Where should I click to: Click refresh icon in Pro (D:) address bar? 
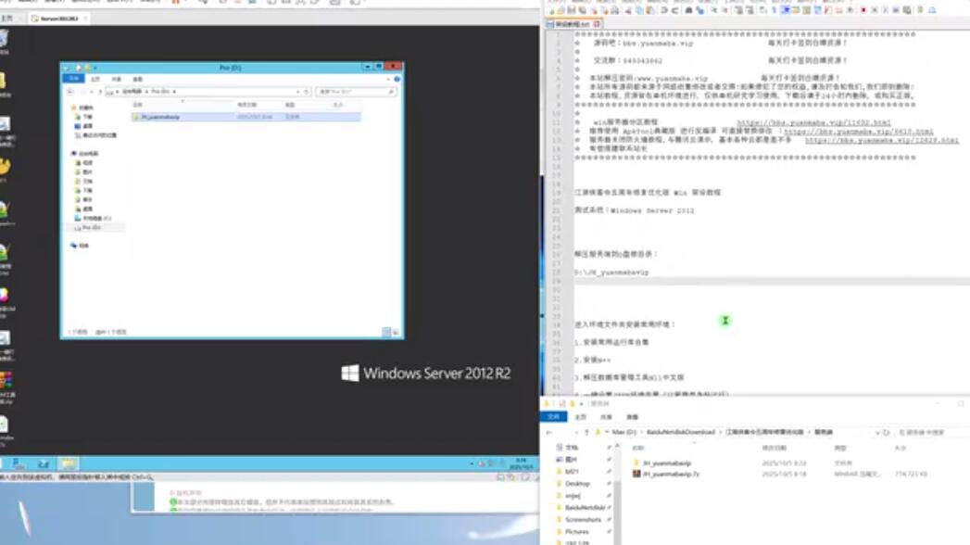pos(307,92)
